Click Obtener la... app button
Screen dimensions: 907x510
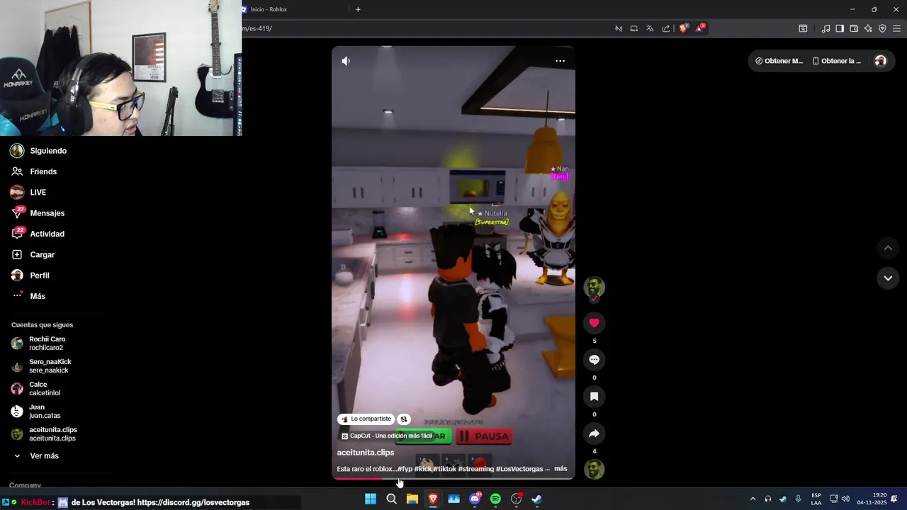coord(837,61)
